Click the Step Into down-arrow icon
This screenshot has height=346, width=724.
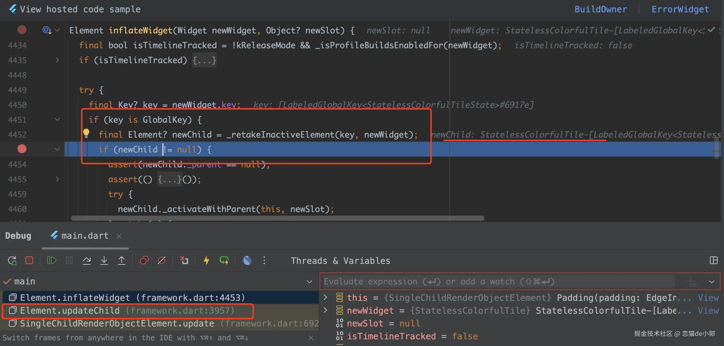[x=104, y=260]
